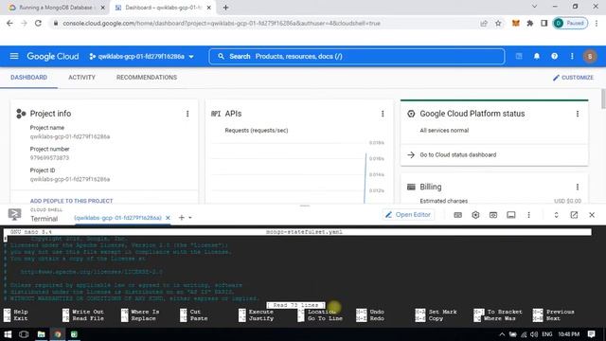Go to Cloud status dashboard link

tap(458, 154)
